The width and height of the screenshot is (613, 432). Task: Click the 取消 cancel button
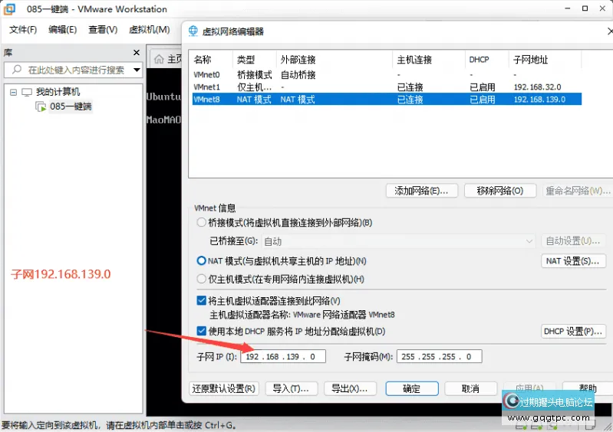tap(471, 388)
